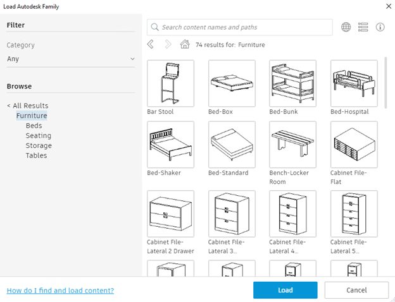Click the results vertical scrollbar
The height and width of the screenshot is (302, 395).
coord(386,82)
